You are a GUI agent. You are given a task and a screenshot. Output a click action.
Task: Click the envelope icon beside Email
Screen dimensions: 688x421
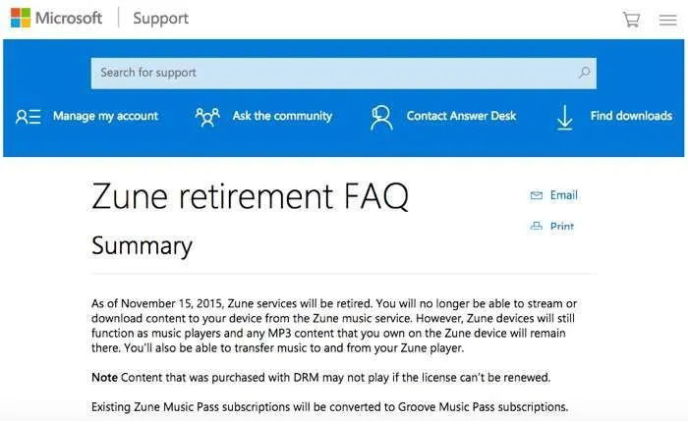click(537, 195)
